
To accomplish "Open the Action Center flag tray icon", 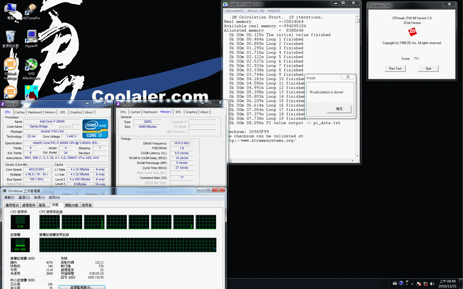I will (x=419, y=284).
